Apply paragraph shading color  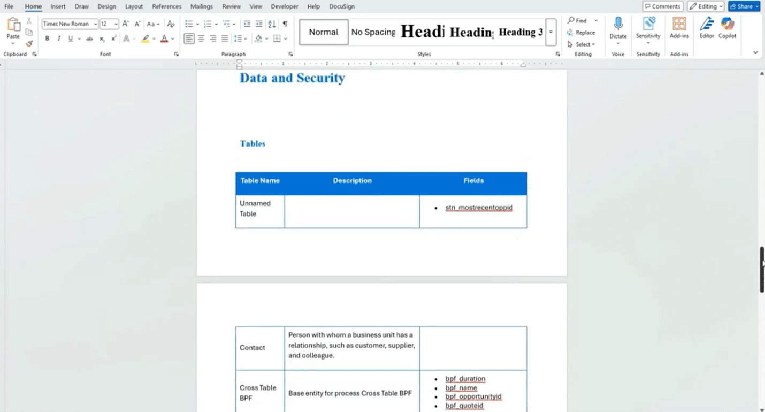click(258, 39)
